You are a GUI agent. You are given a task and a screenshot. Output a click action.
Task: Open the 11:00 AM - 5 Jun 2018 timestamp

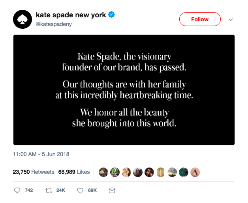pos(41,154)
